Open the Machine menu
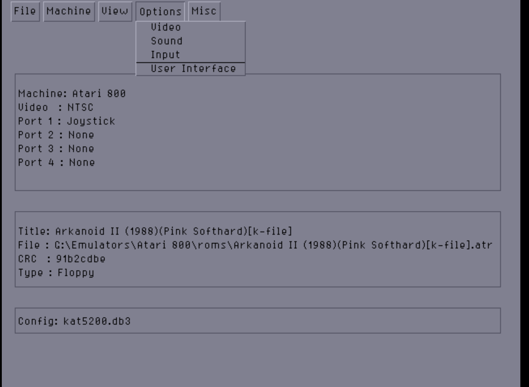Viewport: 529px width, 387px height. point(69,12)
